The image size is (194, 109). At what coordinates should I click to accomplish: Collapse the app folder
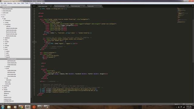tap(3, 19)
